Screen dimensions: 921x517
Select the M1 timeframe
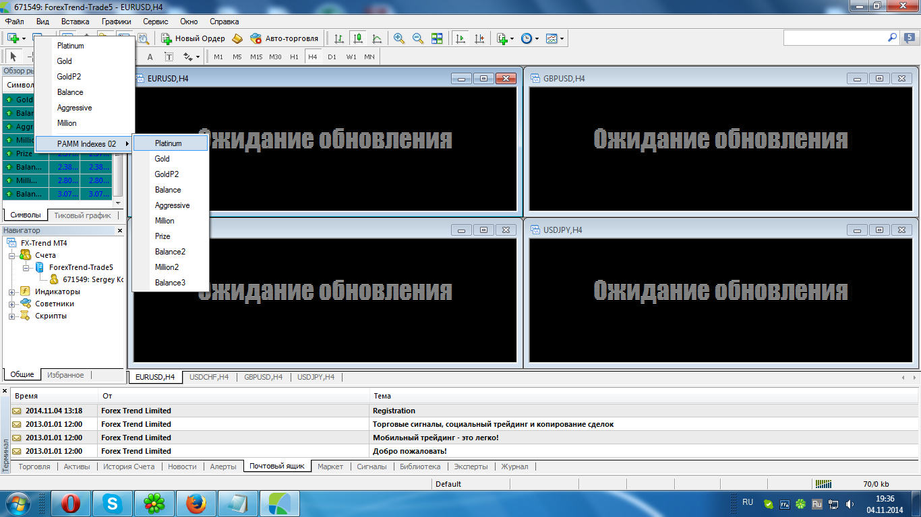(218, 57)
